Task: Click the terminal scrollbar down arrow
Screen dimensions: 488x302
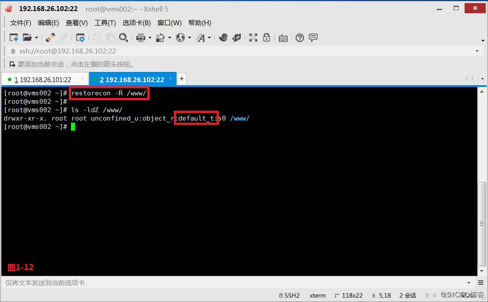Action: [482, 271]
